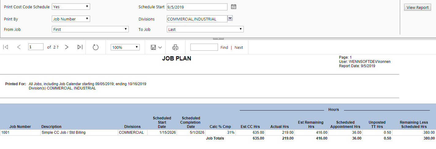Image resolution: width=436 pixels, height=149 pixels.
Task: Jump to last report page
Action: click(80, 47)
